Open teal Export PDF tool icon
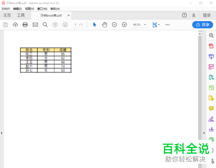Viewport: 216px width, 168px height. tap(211, 77)
